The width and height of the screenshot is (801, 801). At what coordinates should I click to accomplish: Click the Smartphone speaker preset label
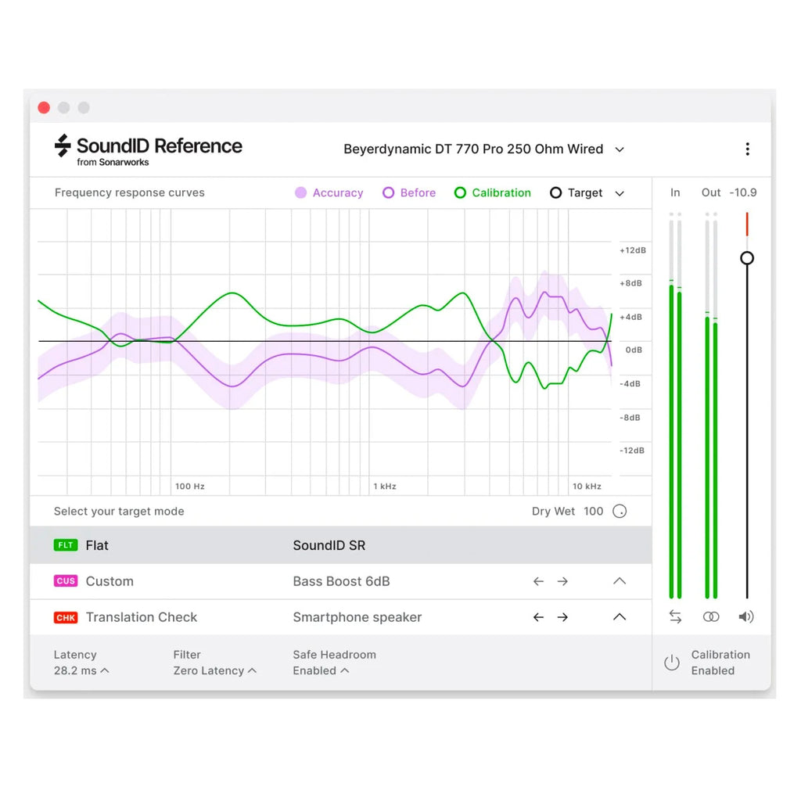357,617
